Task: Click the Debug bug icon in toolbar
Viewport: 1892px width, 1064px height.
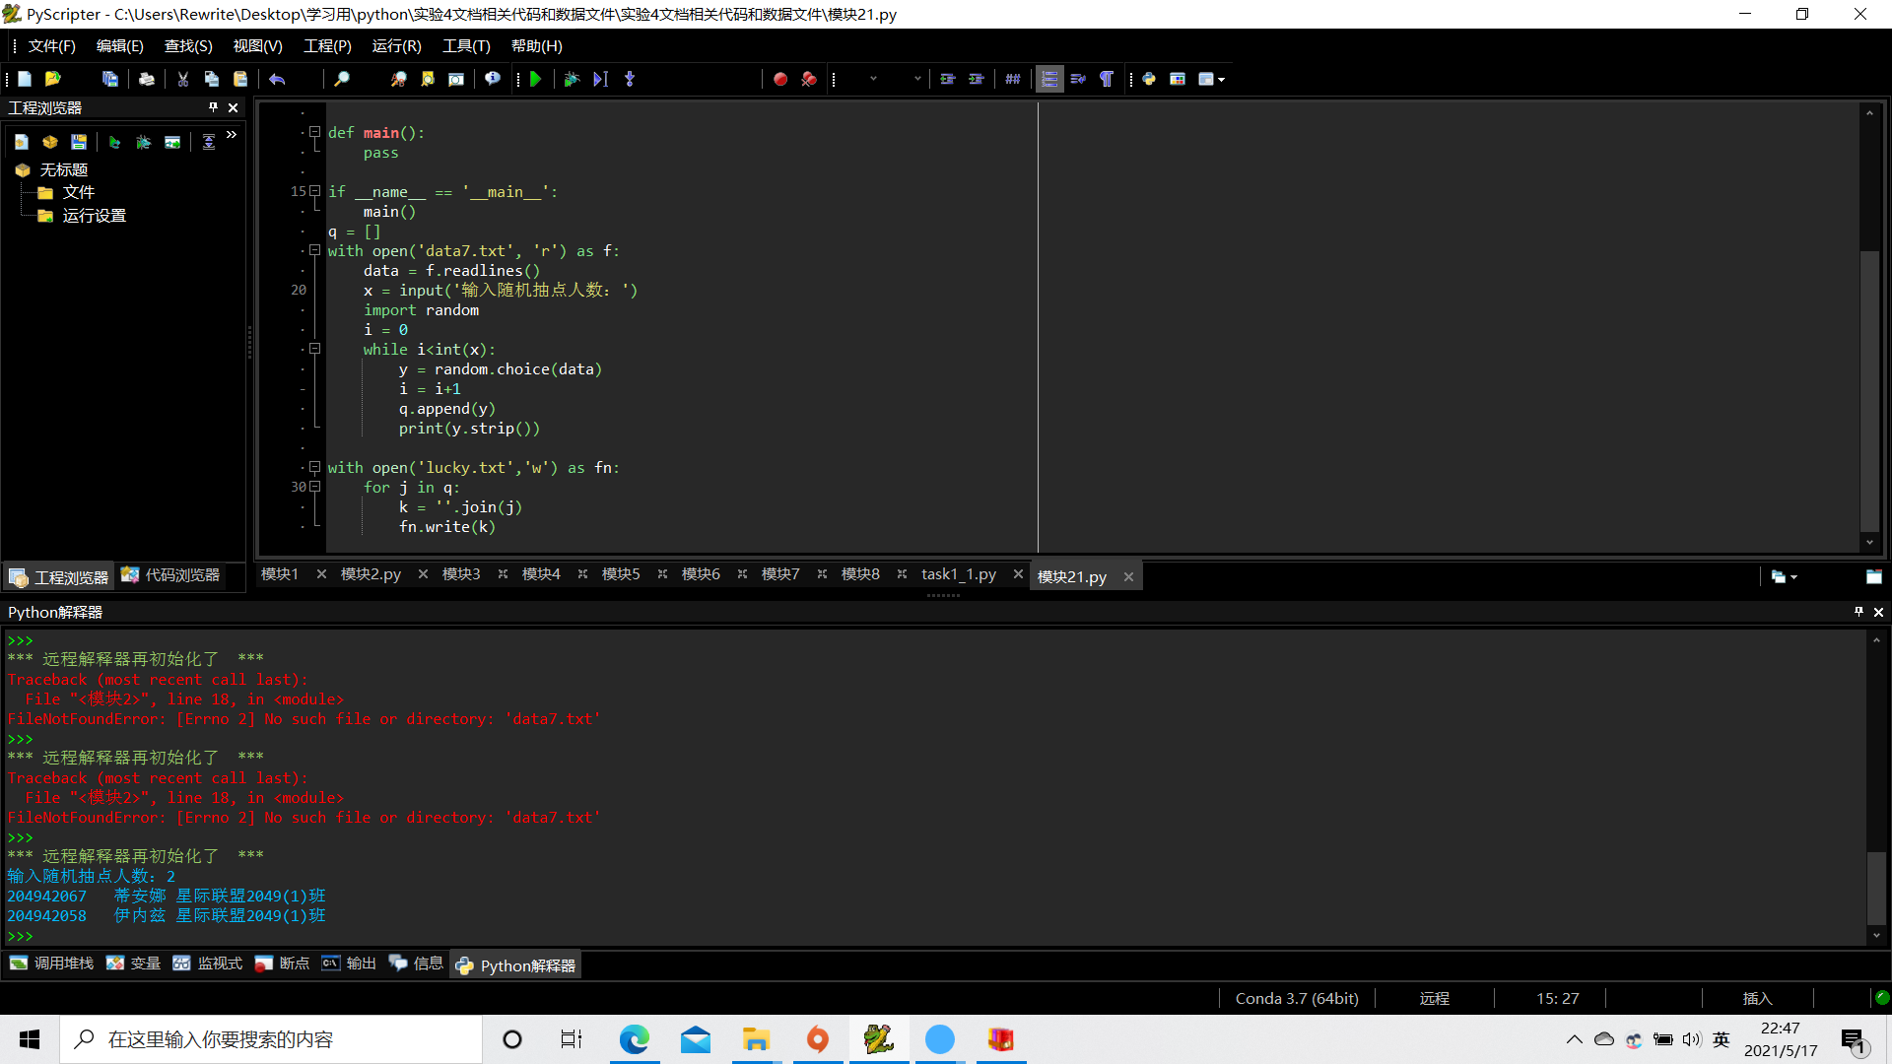Action: point(572,79)
